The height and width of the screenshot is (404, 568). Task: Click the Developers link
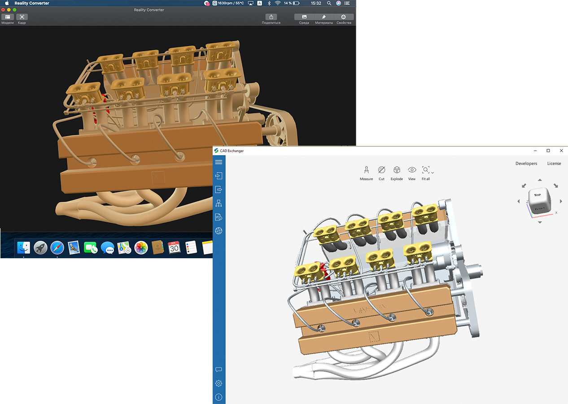click(526, 163)
